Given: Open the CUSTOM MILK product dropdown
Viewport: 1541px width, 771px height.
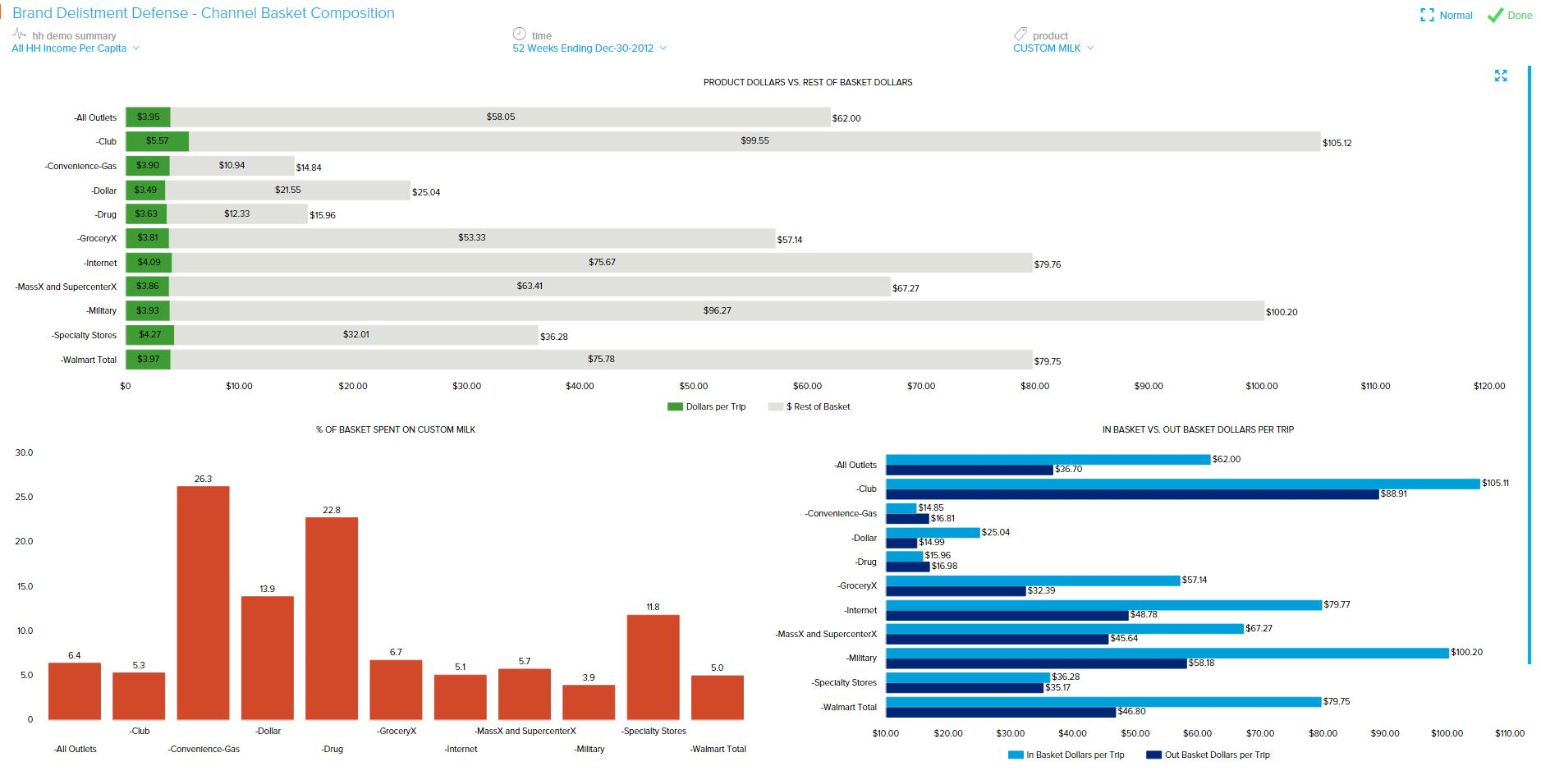Looking at the screenshot, I should click(x=1053, y=48).
